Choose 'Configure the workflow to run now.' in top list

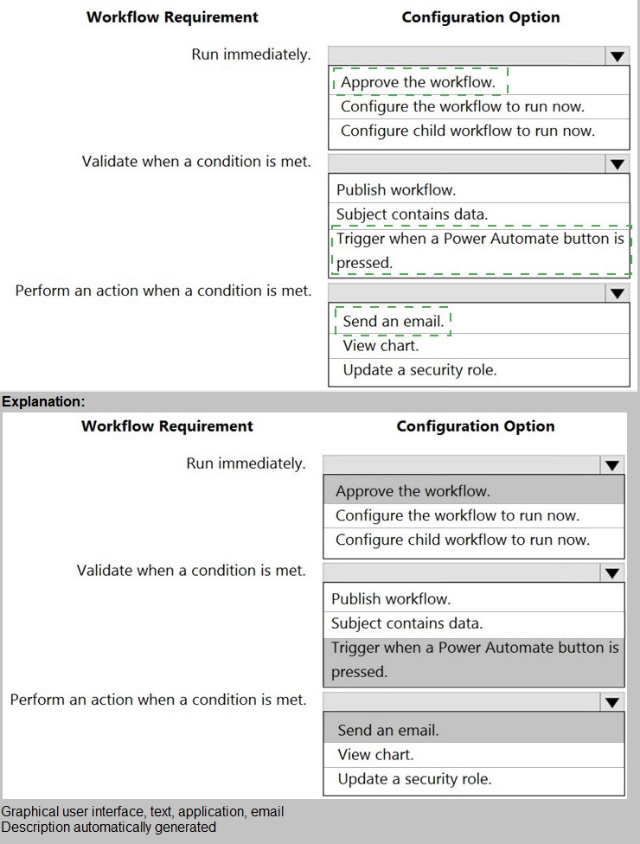[463, 107]
